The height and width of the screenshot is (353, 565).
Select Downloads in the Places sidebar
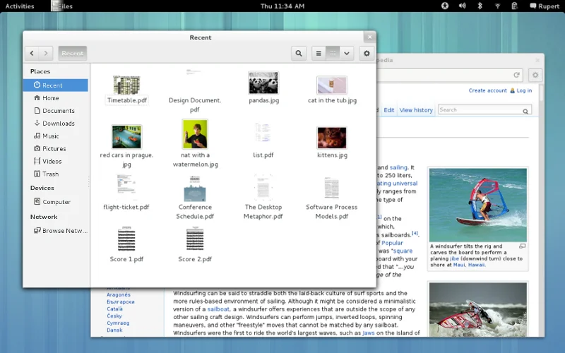[58, 124]
